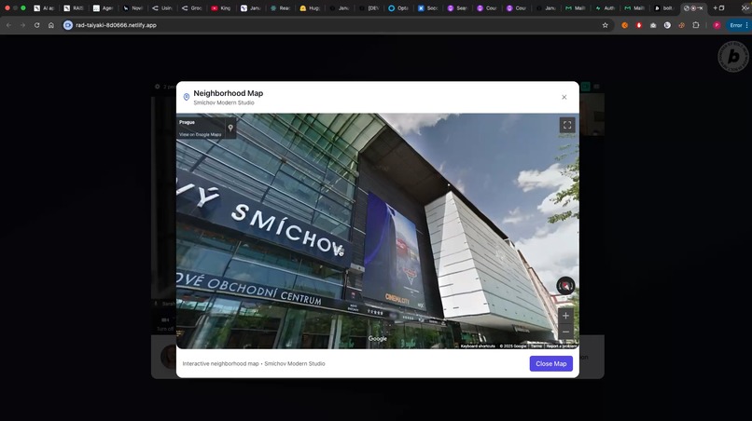Switch to the Secc tab
The height and width of the screenshot is (421, 752).
pyautogui.click(x=428, y=8)
